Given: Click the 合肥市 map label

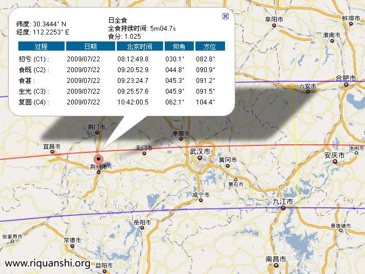Looking at the screenshot, I should 346,78.
